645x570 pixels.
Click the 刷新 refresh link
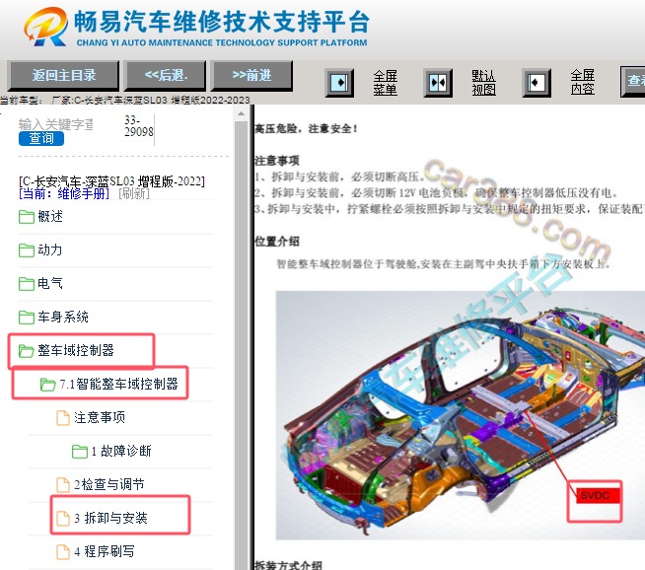click(x=134, y=193)
